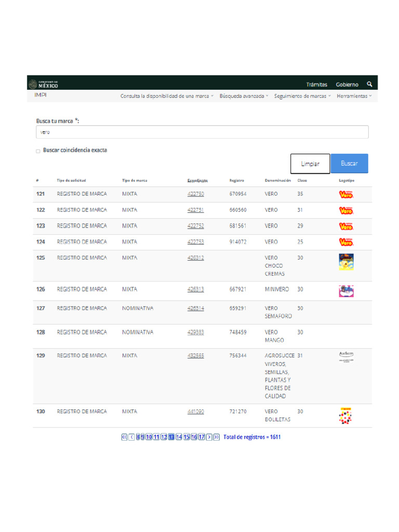The image size is (399, 532).
Task: Open the Vero logo in row 121
Action: tap(346, 194)
